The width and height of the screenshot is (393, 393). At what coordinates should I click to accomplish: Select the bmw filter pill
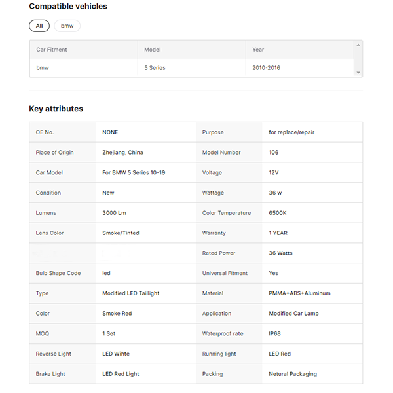[67, 26]
